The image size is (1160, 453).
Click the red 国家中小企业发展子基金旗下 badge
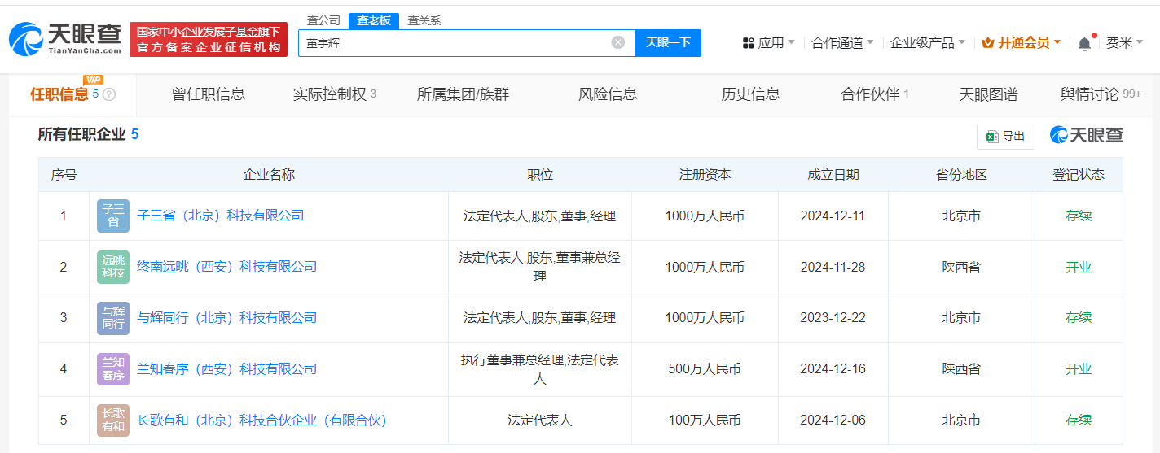pos(209,39)
